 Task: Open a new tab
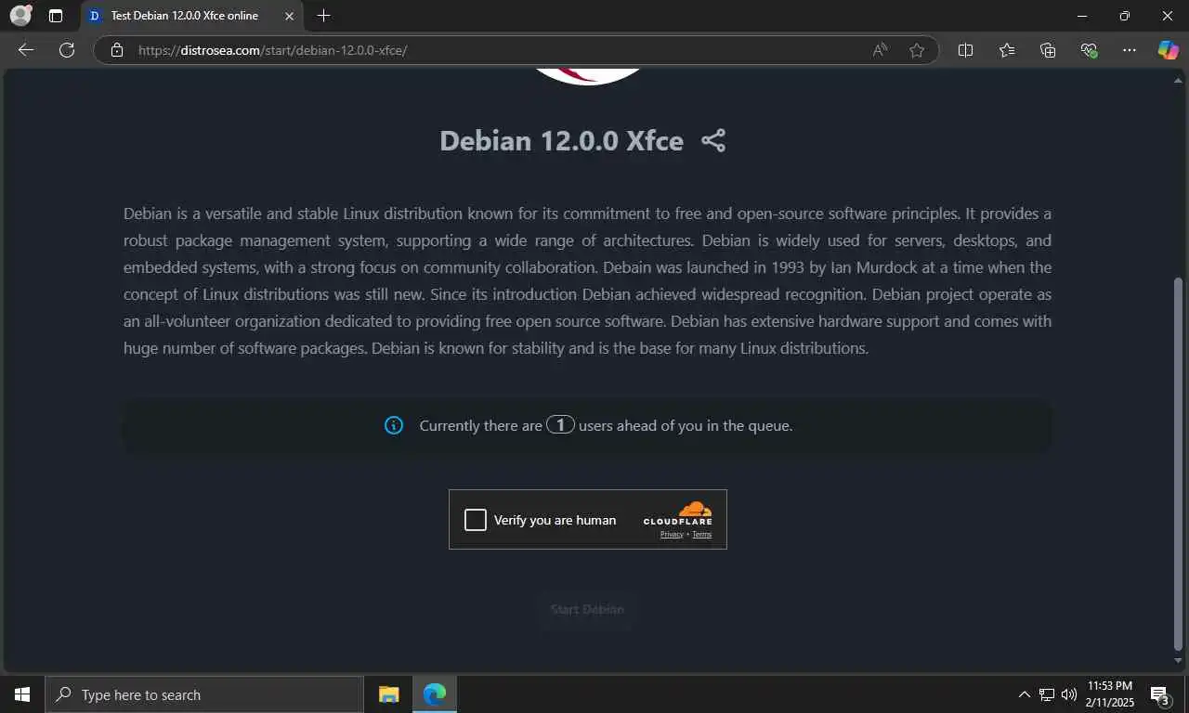tap(323, 16)
